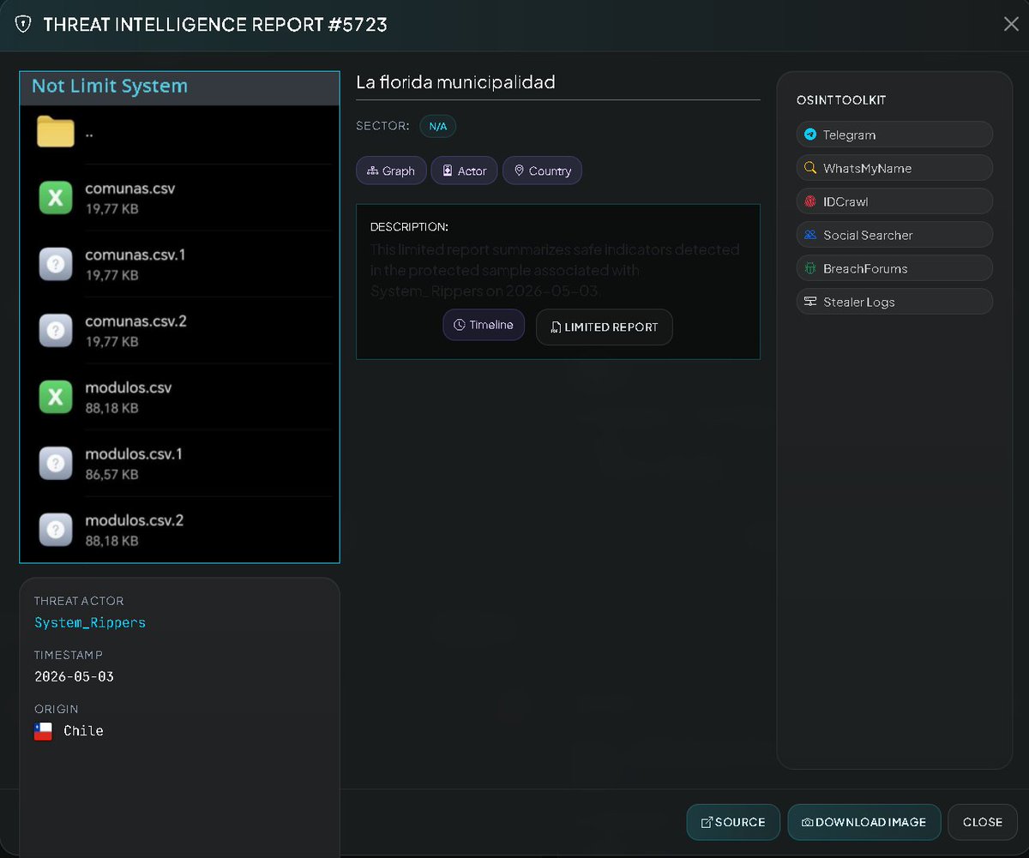Click the Stealer Logs icon

(x=810, y=302)
